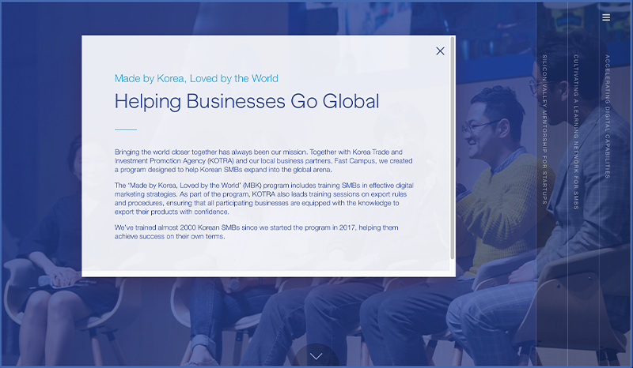
Task: Open the hamburger menu icon
Action: coord(606,17)
